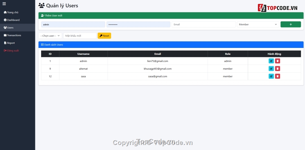The width and height of the screenshot is (305, 150).
Task: Click username sasa cell
Action: click(83, 76)
